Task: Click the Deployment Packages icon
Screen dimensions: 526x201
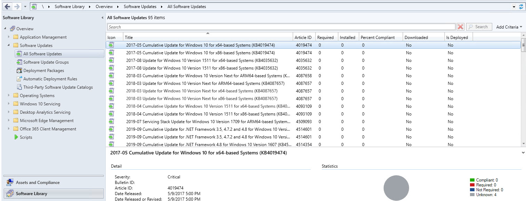Action: point(19,71)
